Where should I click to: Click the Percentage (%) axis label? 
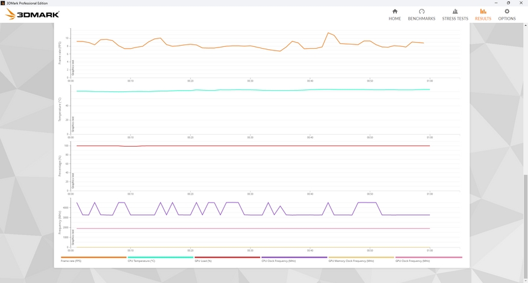click(60, 166)
